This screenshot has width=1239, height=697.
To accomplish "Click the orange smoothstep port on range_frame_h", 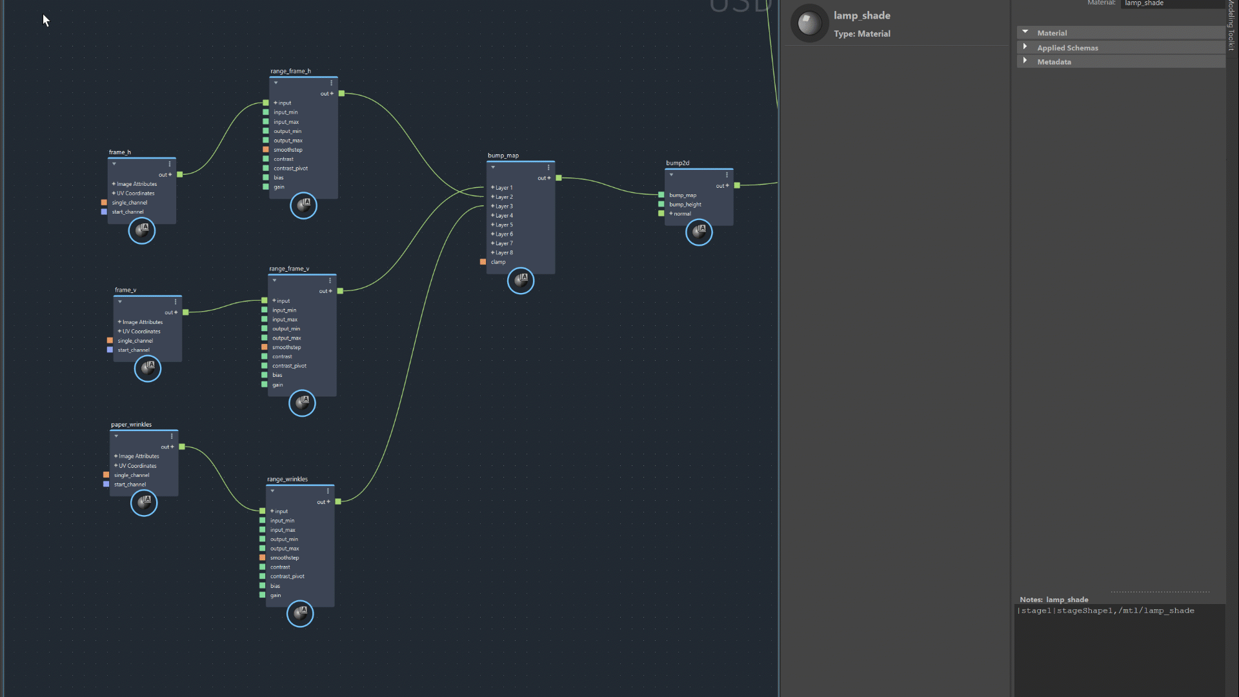I will tap(265, 149).
